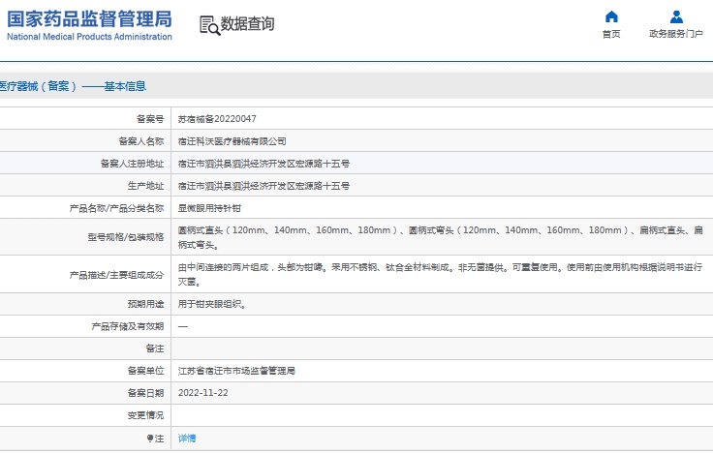This screenshot has width=713, height=454.
Task: Select product name 显微眼用持针钳
Action: click(x=209, y=208)
